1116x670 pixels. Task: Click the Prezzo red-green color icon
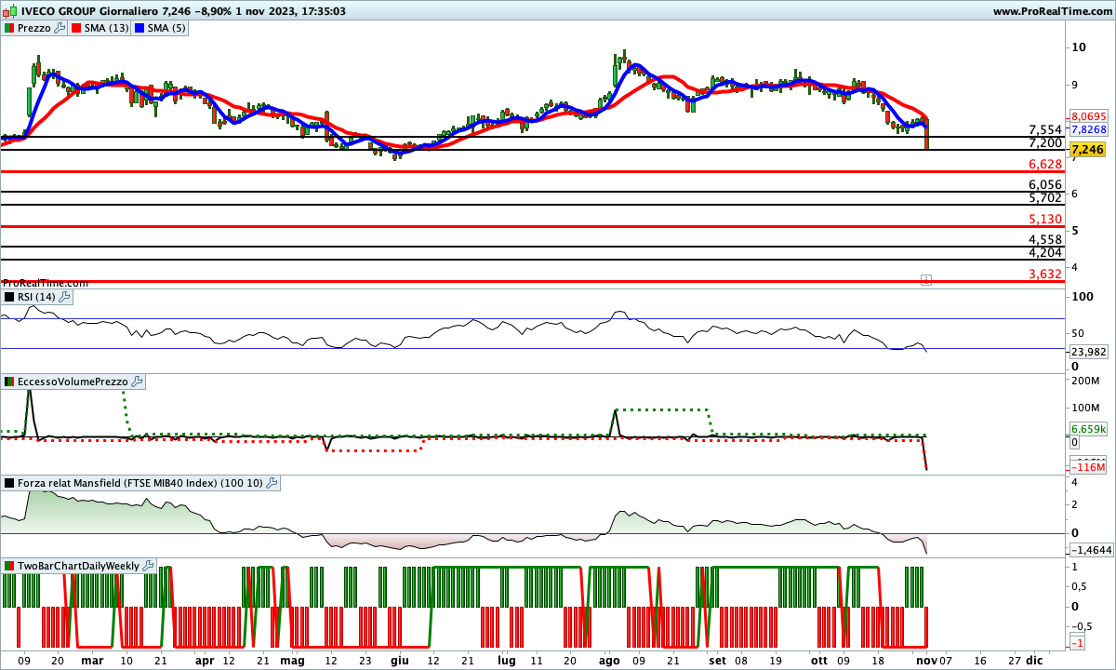tap(8, 28)
